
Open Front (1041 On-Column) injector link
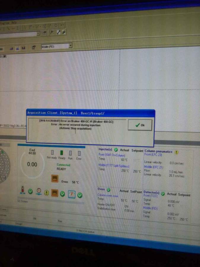click(112, 155)
